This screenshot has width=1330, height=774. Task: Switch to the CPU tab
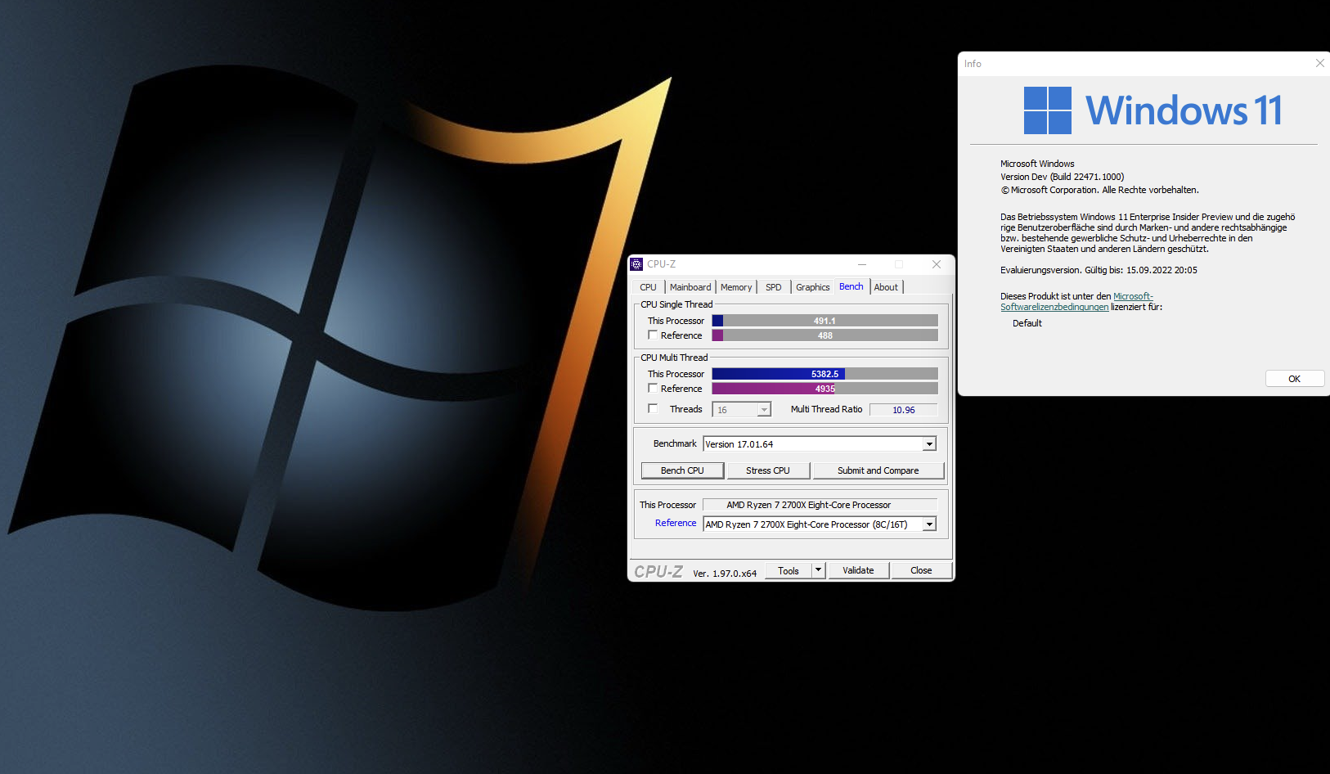(x=649, y=287)
